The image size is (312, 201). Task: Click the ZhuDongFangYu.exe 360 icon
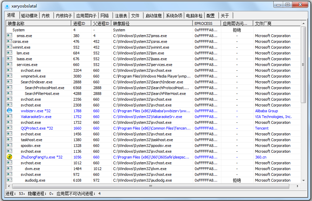pyautogui.click(x=10, y=157)
